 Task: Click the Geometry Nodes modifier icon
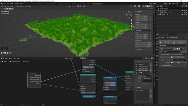click(x=162, y=49)
